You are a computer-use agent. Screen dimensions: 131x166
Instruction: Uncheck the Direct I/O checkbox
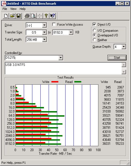click(x=94, y=25)
